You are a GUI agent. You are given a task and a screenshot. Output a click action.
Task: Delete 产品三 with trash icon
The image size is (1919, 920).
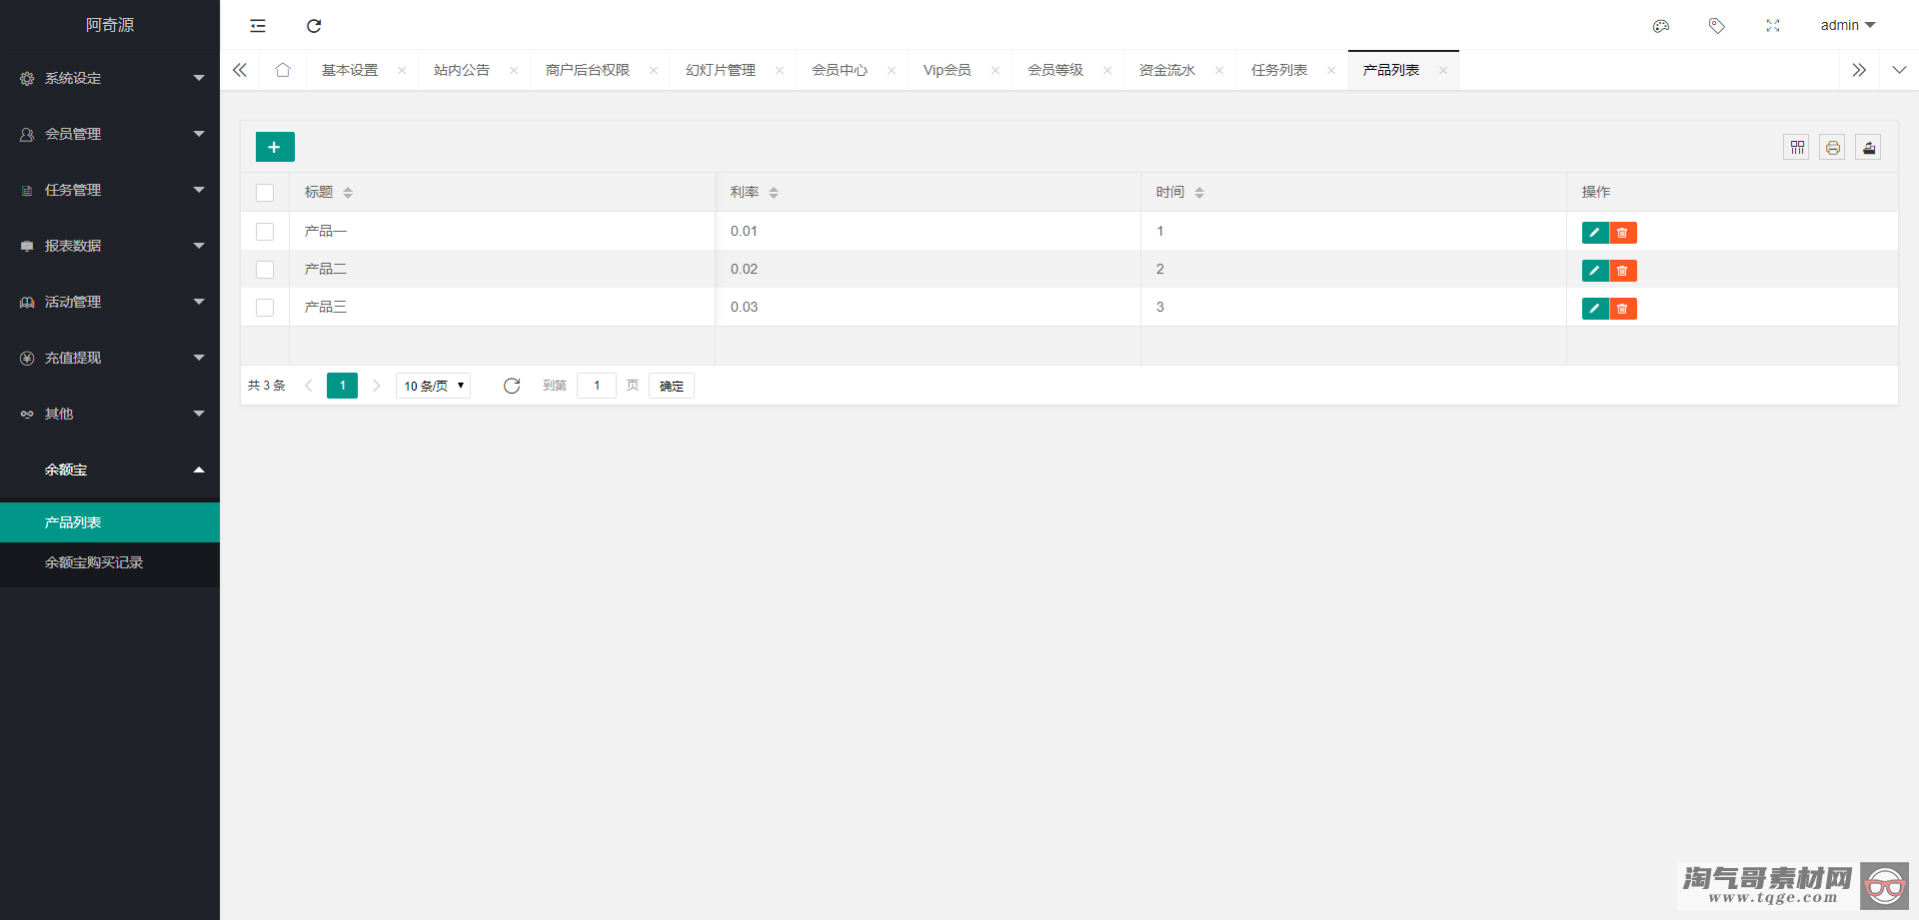coord(1623,309)
